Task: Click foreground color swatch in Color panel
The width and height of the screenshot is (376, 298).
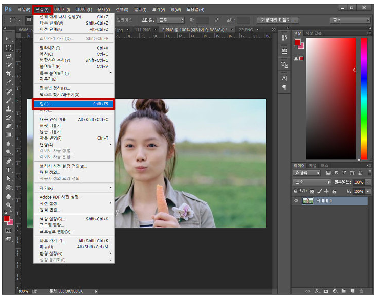Action: coord(298,42)
